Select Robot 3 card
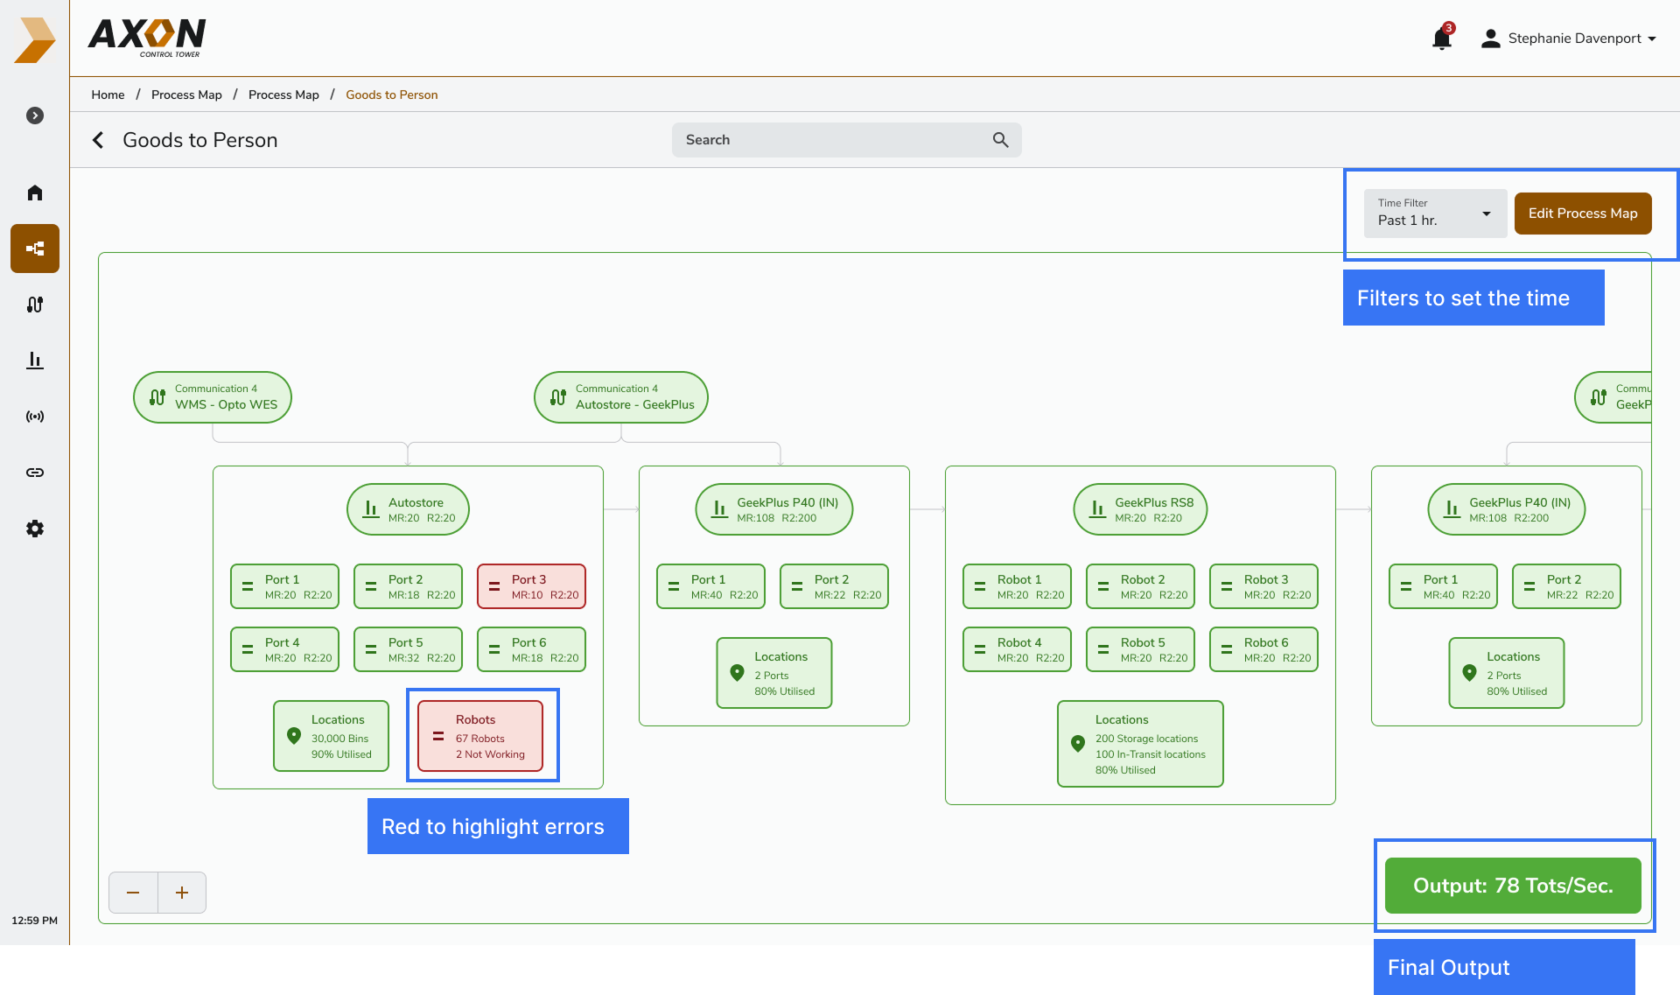 pyautogui.click(x=1263, y=586)
